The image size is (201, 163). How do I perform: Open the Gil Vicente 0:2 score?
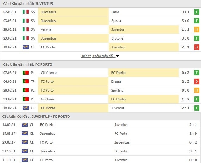pos(185,73)
